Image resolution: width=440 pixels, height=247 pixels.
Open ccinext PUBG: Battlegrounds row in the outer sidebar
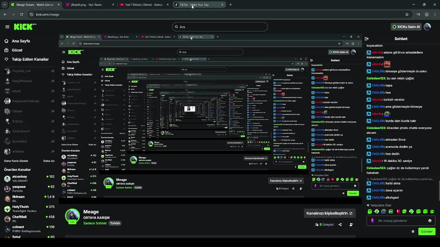[29, 229]
